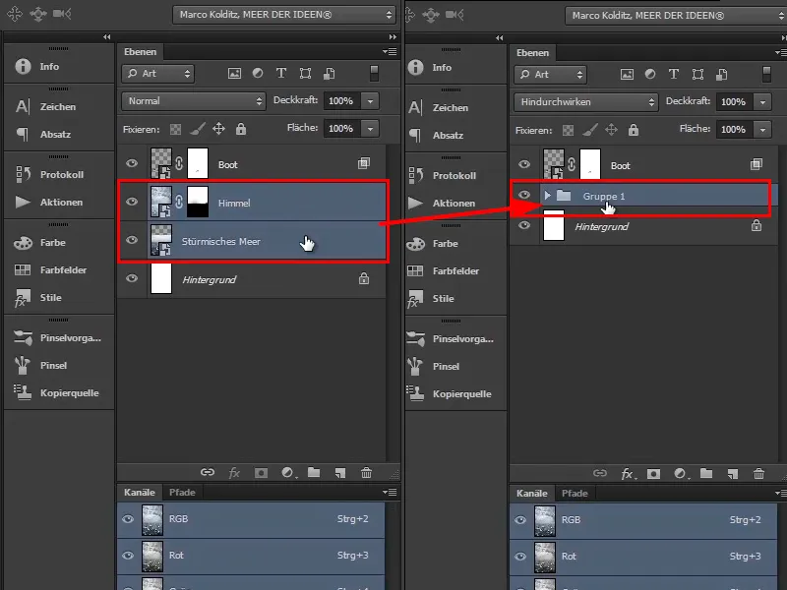Click Deckkraft value field in left panel
787x590 pixels.
pyautogui.click(x=341, y=101)
